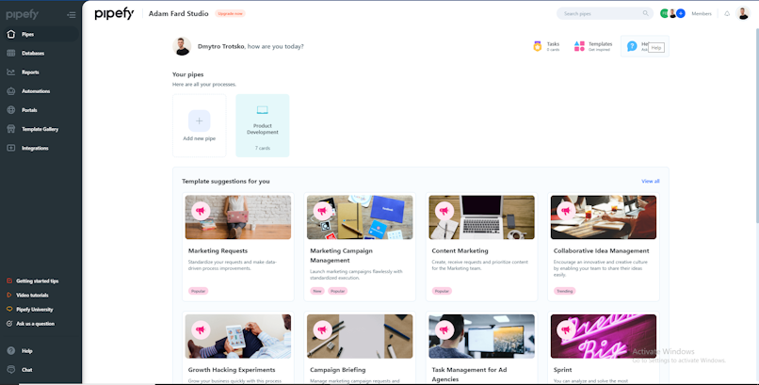
Task: Click the Portals globe icon
Action: (11, 110)
